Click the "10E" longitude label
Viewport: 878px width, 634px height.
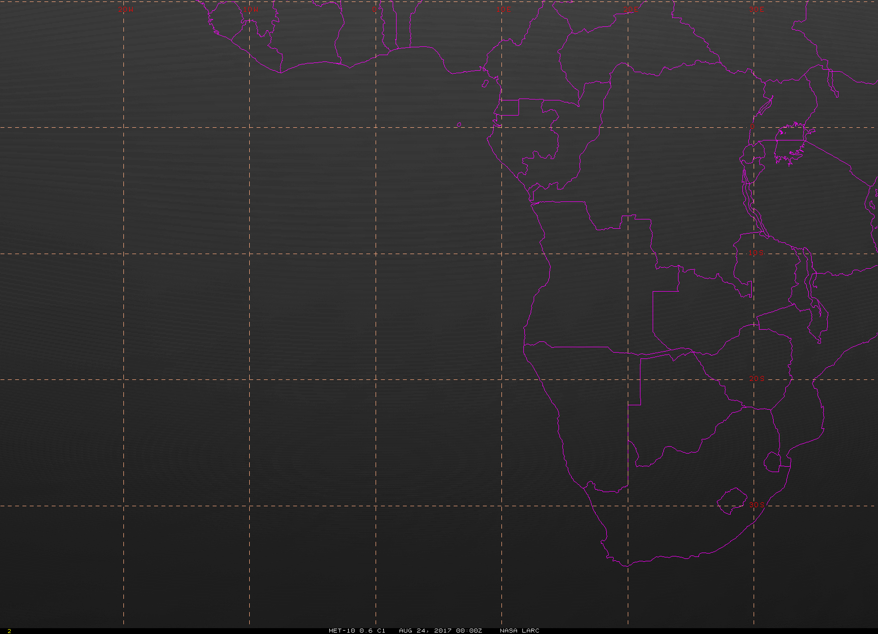pos(504,9)
